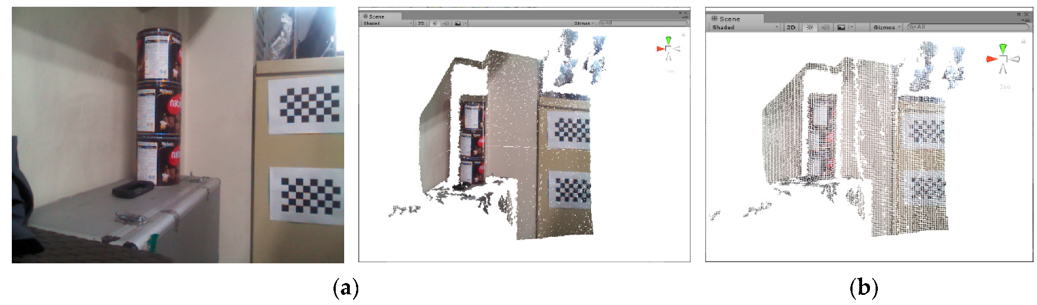Toggle 2D mode in Scene view (a)

[421, 23]
